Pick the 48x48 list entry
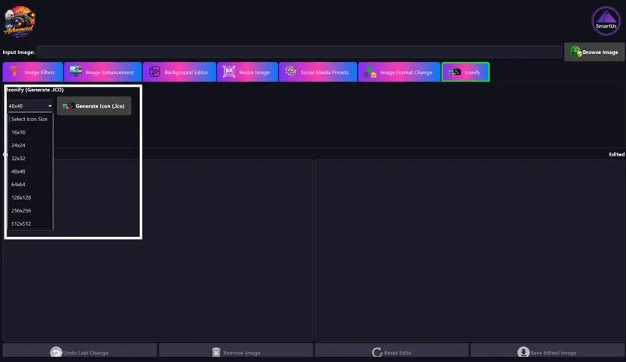 pos(31,171)
